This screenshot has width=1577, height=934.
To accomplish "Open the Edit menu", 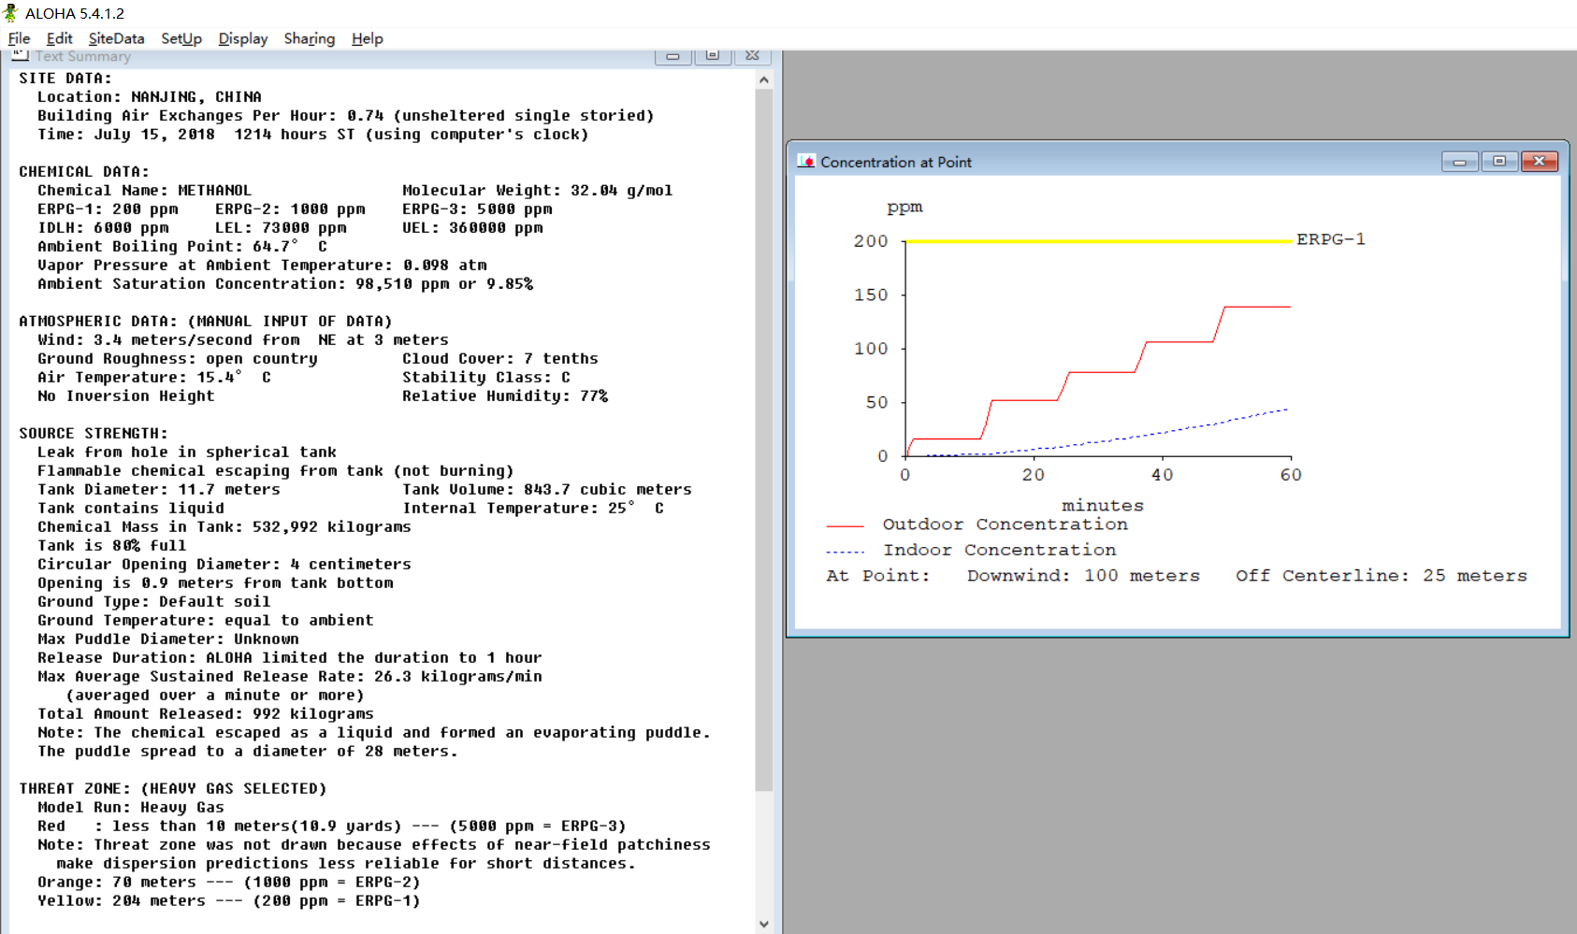I will tap(59, 38).
